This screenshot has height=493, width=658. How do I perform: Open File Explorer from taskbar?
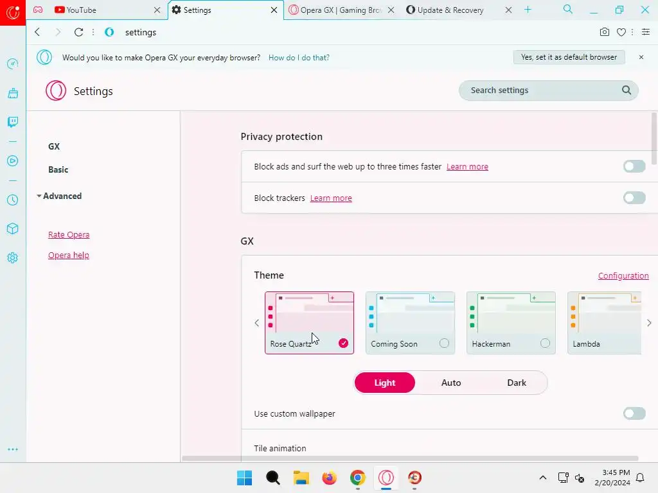pyautogui.click(x=301, y=478)
